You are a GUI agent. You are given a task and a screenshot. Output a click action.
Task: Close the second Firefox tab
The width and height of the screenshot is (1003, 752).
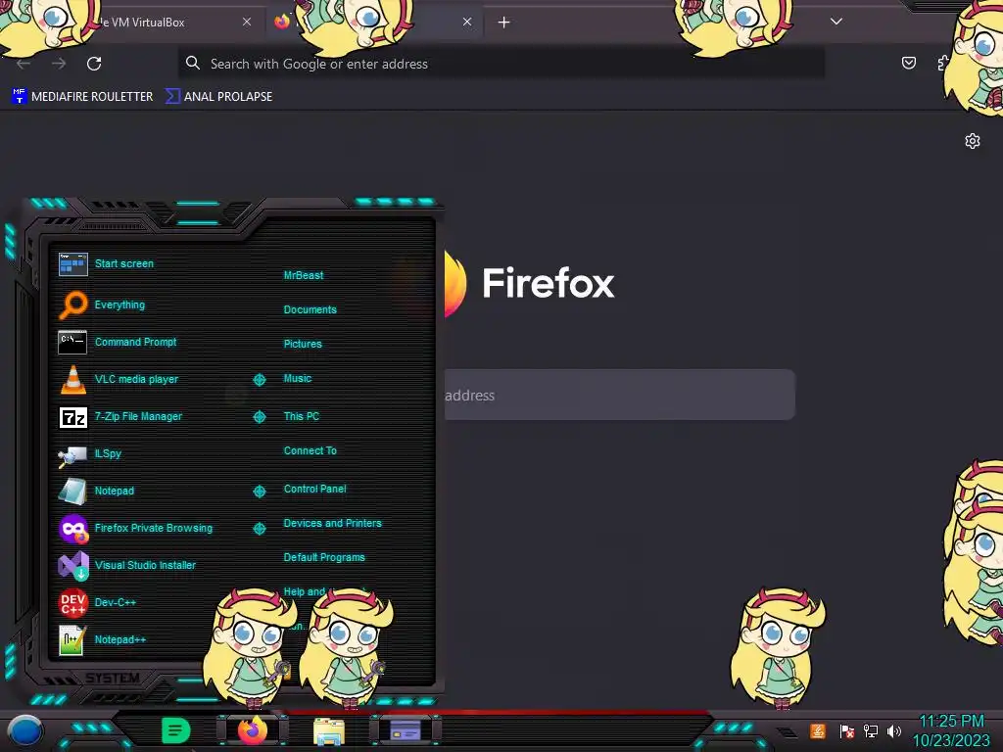467,22
